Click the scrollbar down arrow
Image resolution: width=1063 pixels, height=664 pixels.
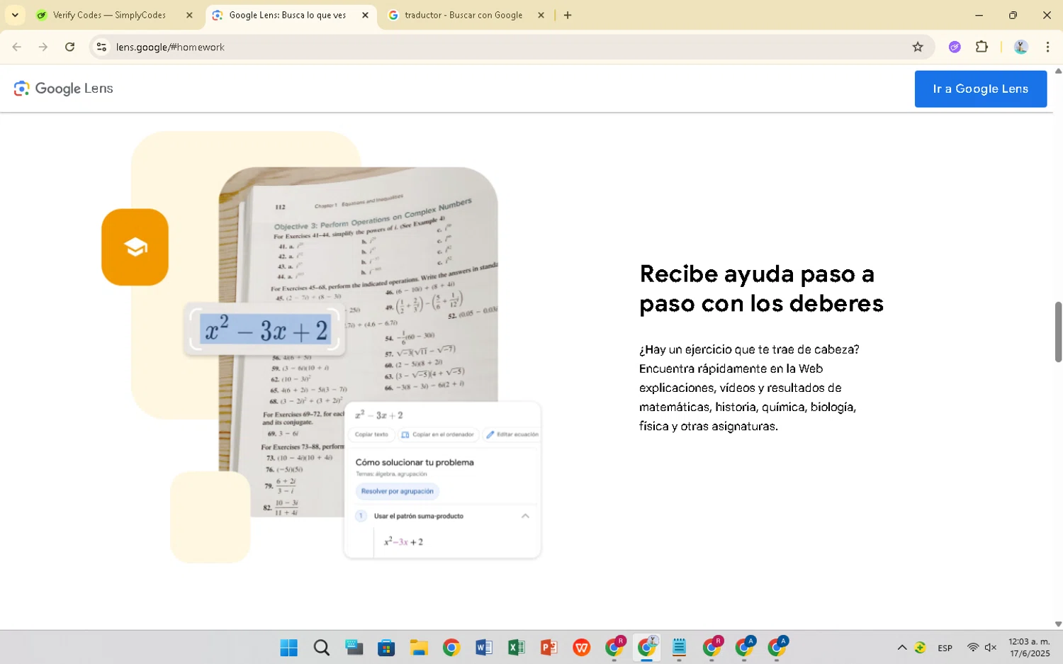click(1058, 624)
